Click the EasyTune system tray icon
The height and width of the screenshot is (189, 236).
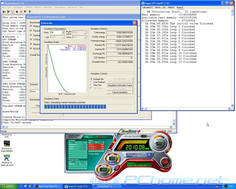click(x=226, y=187)
